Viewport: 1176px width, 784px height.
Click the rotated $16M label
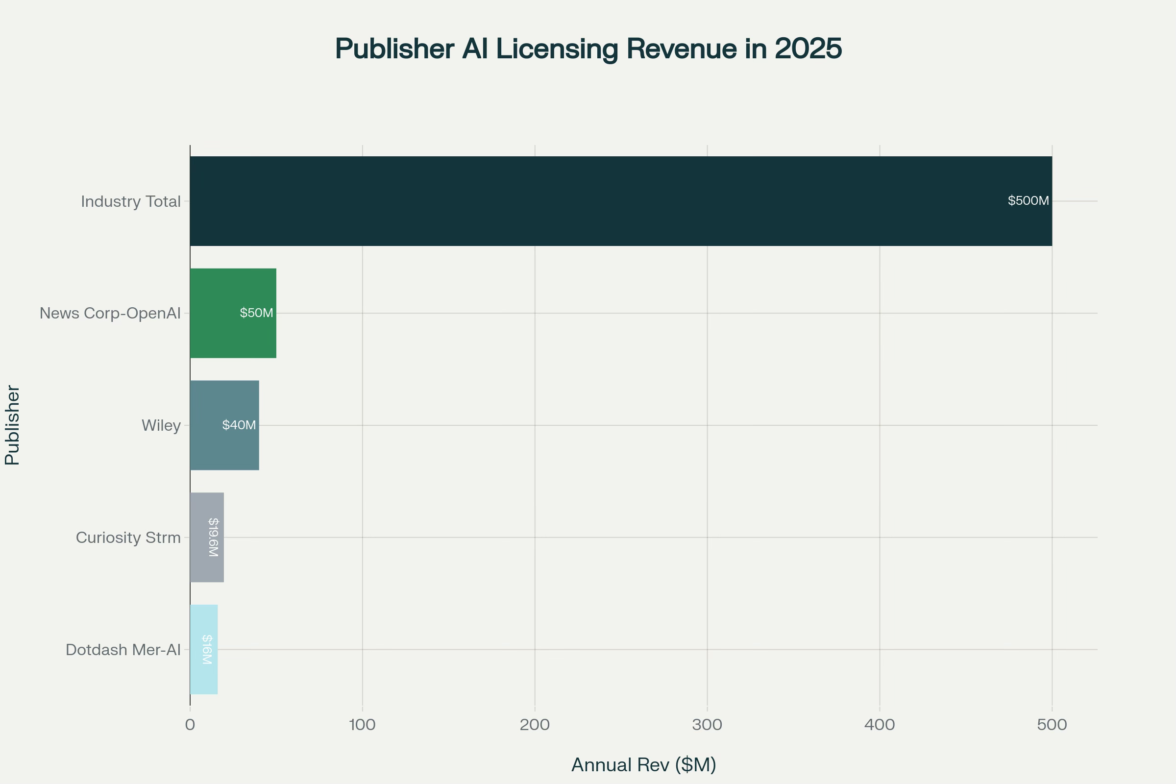[x=207, y=650]
